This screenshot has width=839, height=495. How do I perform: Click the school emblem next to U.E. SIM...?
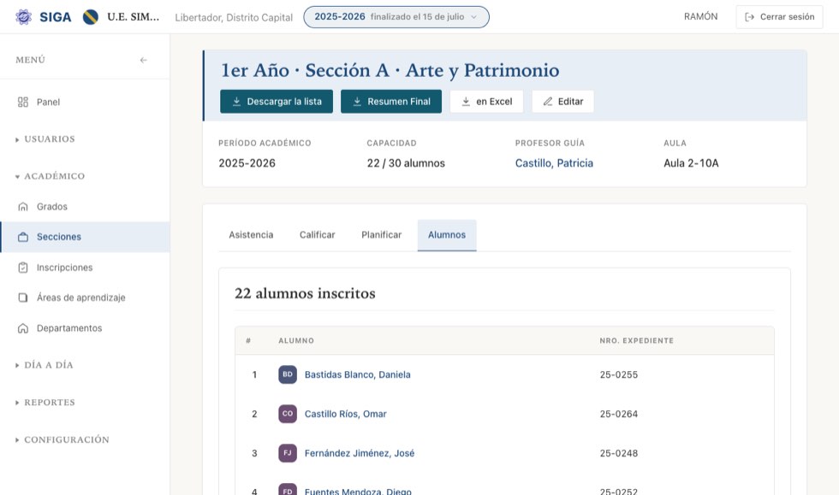click(91, 17)
